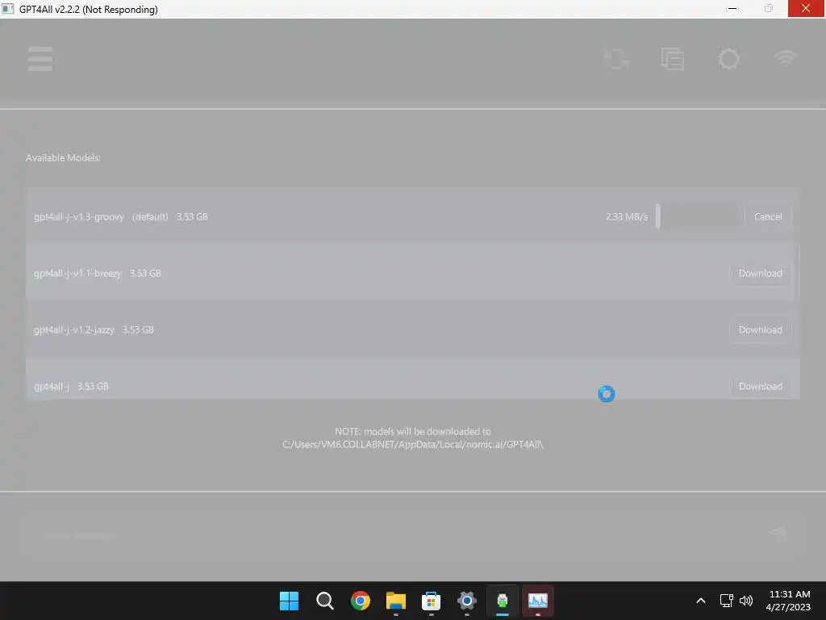
Task: Open File Explorer from taskbar
Action: tap(395, 601)
